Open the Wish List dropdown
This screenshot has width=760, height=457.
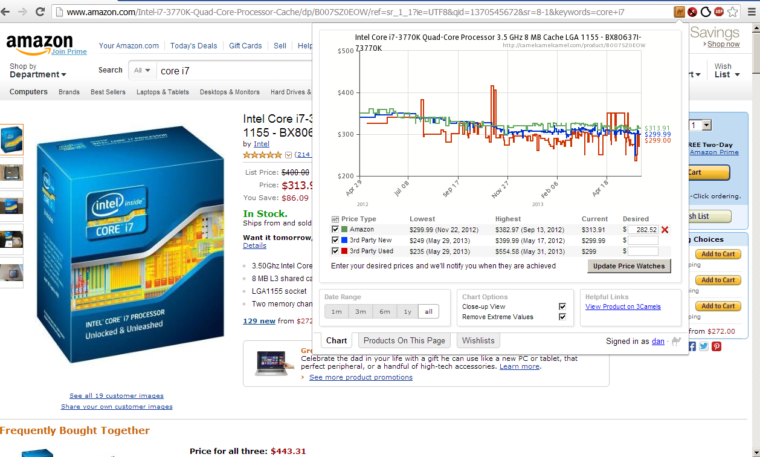pos(726,71)
